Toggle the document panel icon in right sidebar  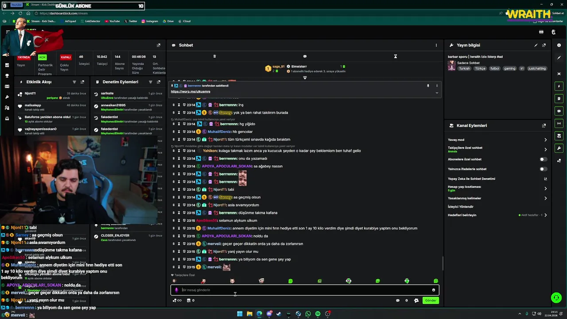pos(559,98)
